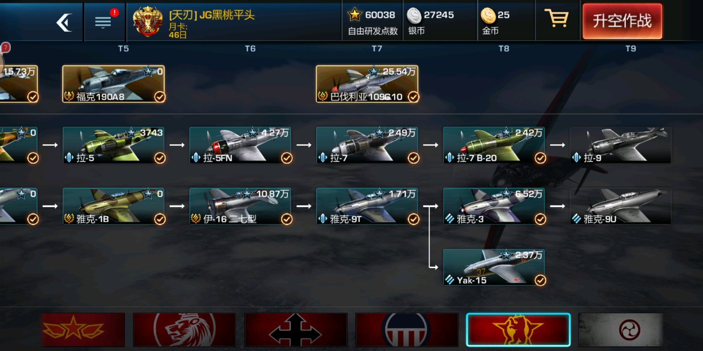
Task: Select the Yak-15 jet aircraft card
Action: click(x=494, y=267)
